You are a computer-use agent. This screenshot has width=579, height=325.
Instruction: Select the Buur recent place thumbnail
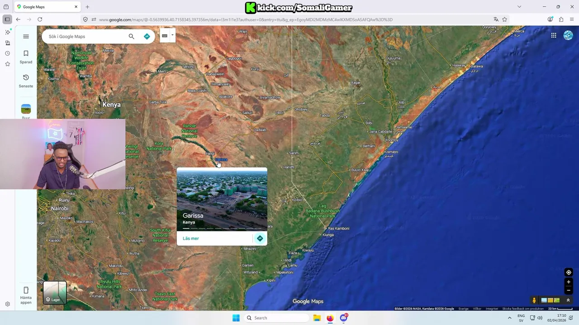[x=26, y=109]
